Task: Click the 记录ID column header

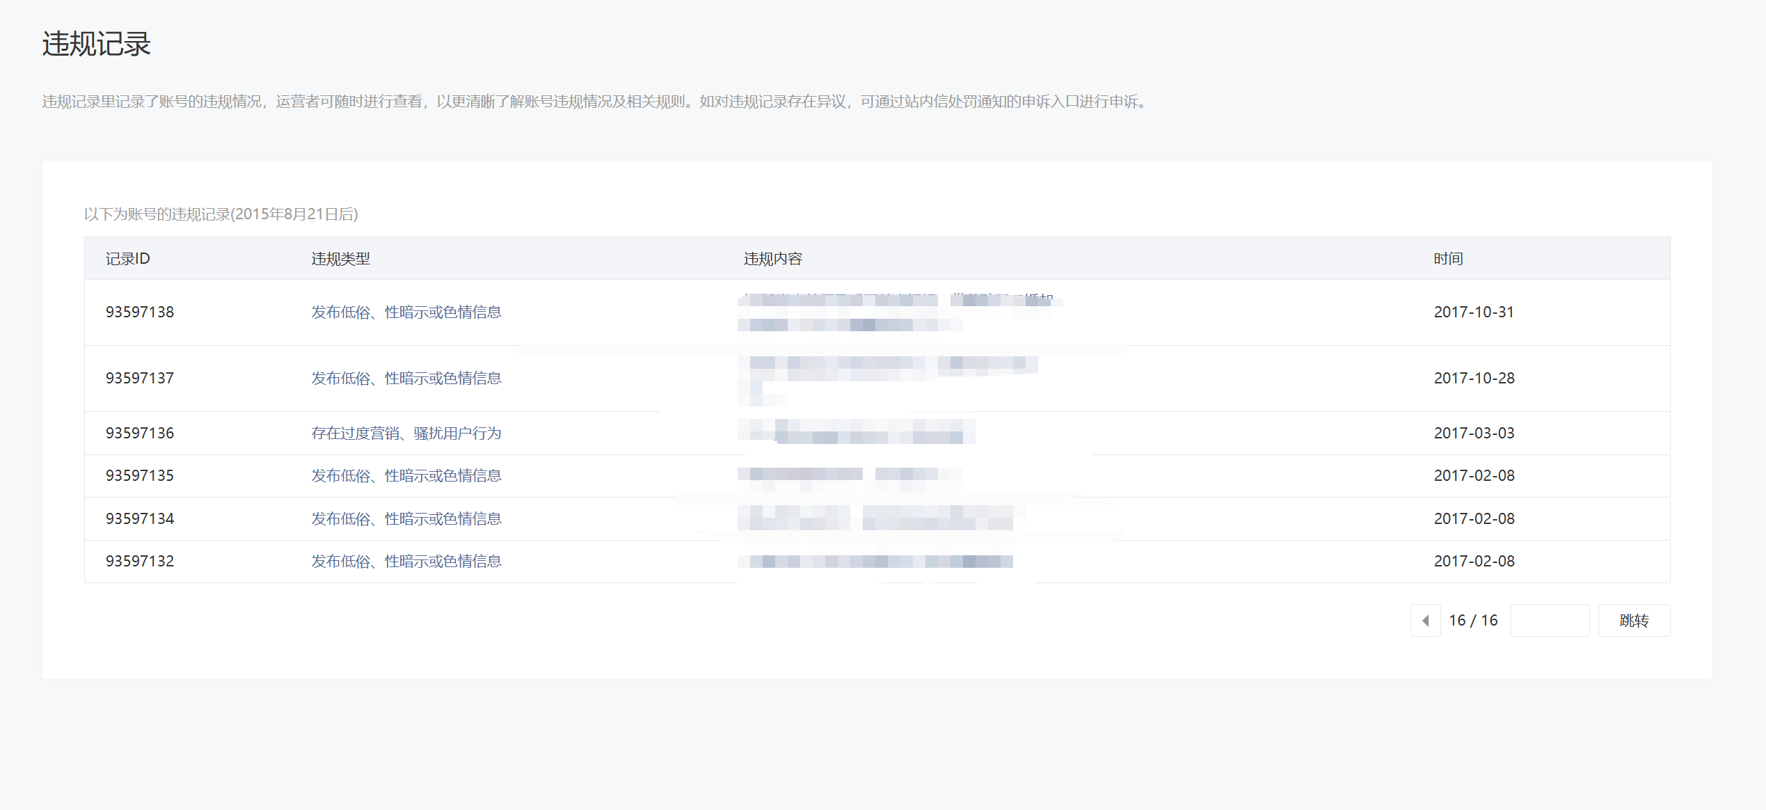Action: click(x=128, y=259)
